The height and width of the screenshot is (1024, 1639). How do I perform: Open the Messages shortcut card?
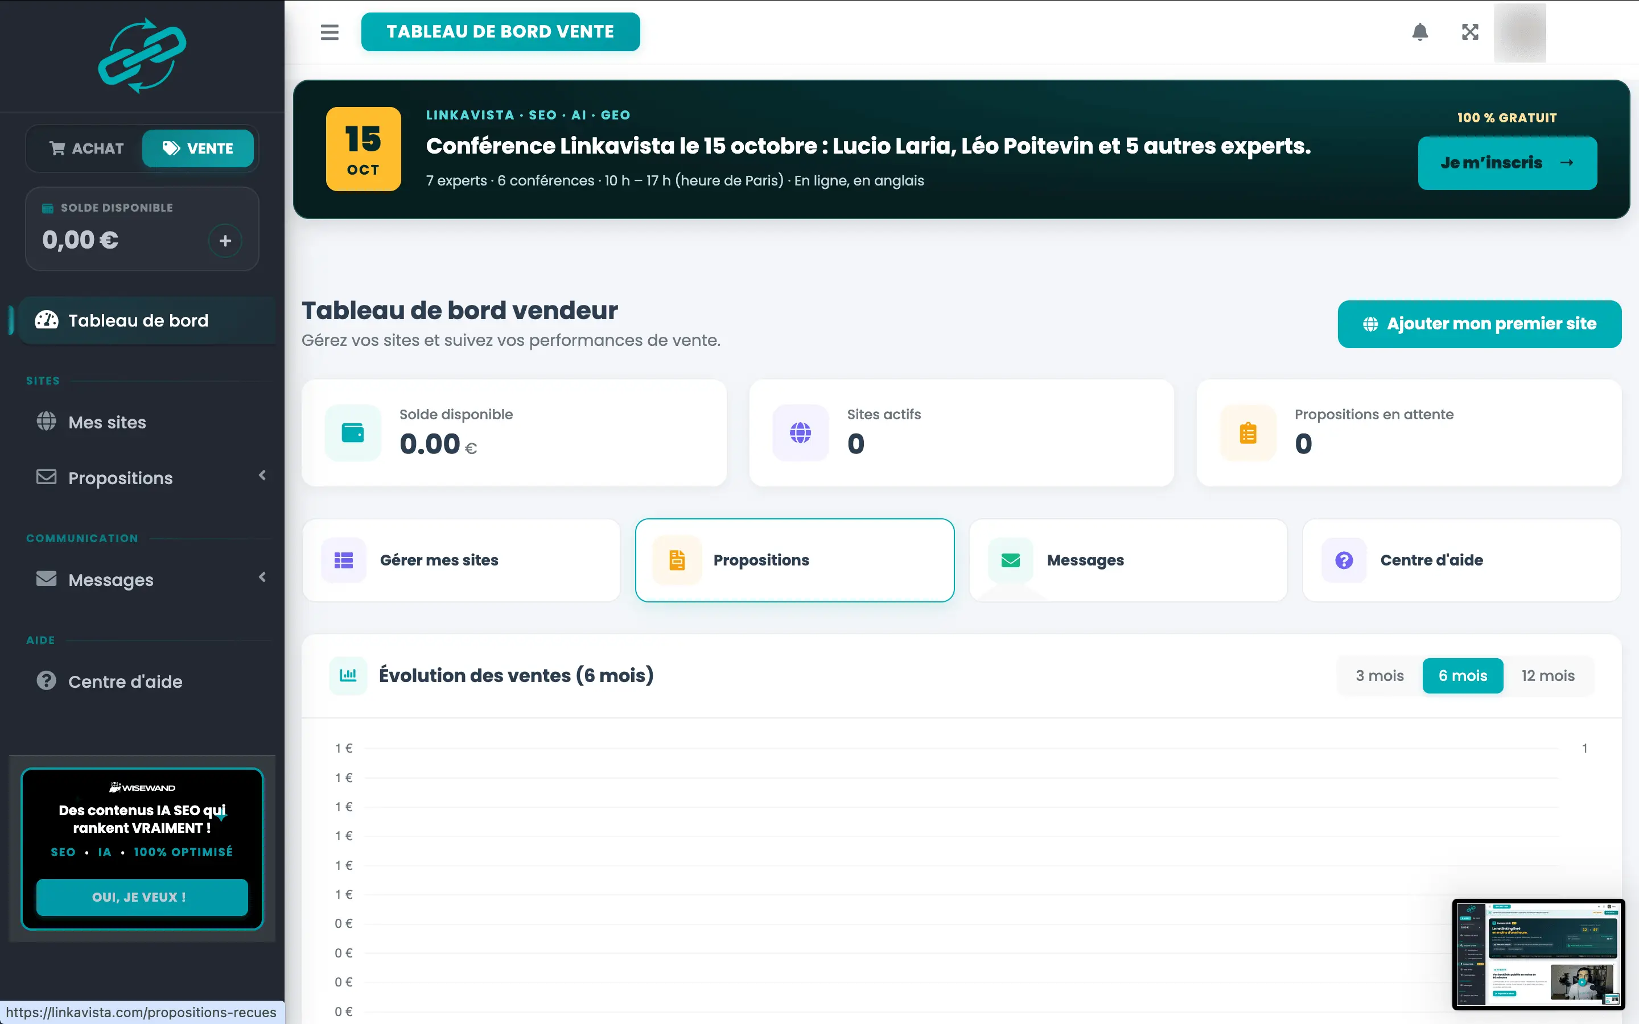(1129, 560)
